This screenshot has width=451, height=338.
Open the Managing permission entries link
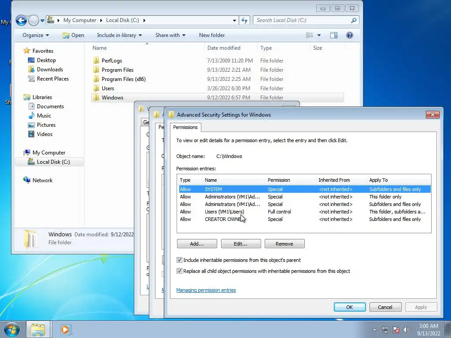click(x=206, y=290)
